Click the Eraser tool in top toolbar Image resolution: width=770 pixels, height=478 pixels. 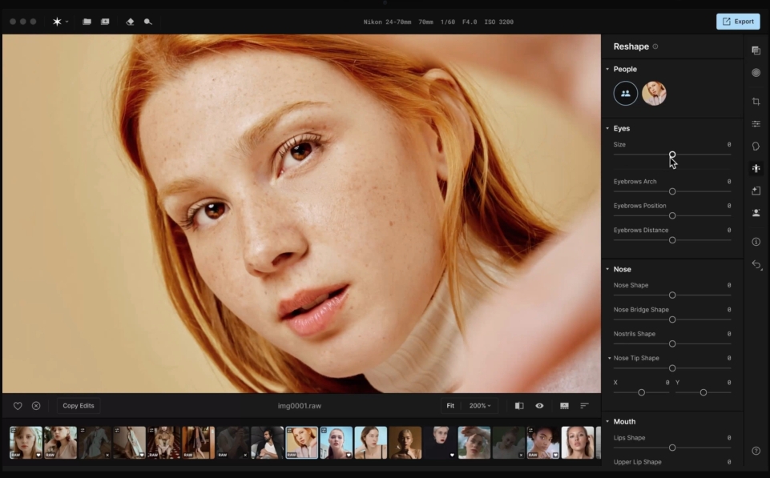pos(130,22)
